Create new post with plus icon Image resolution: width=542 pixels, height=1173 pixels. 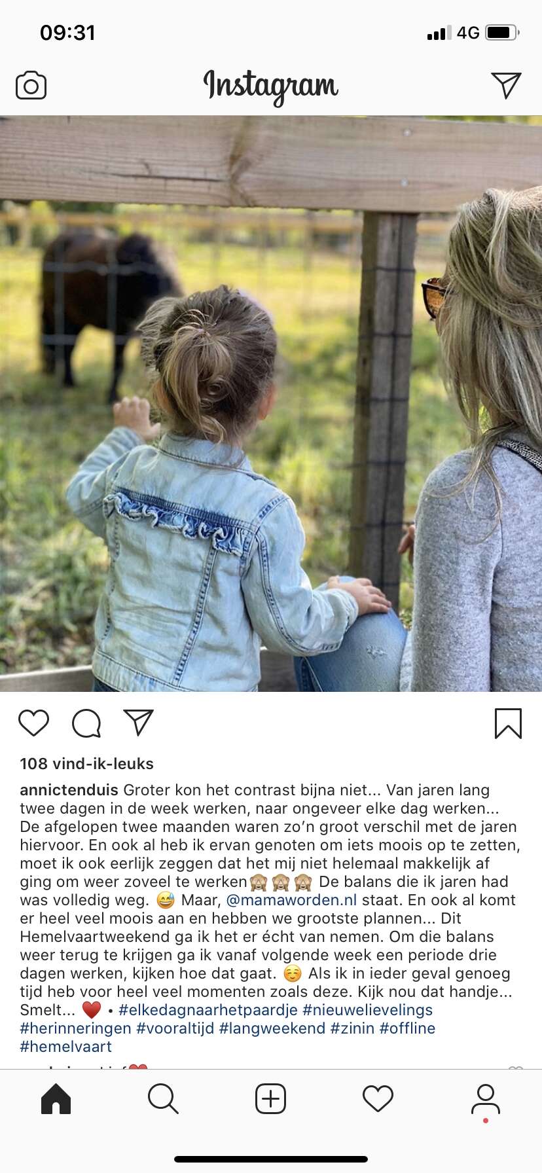click(x=270, y=1098)
